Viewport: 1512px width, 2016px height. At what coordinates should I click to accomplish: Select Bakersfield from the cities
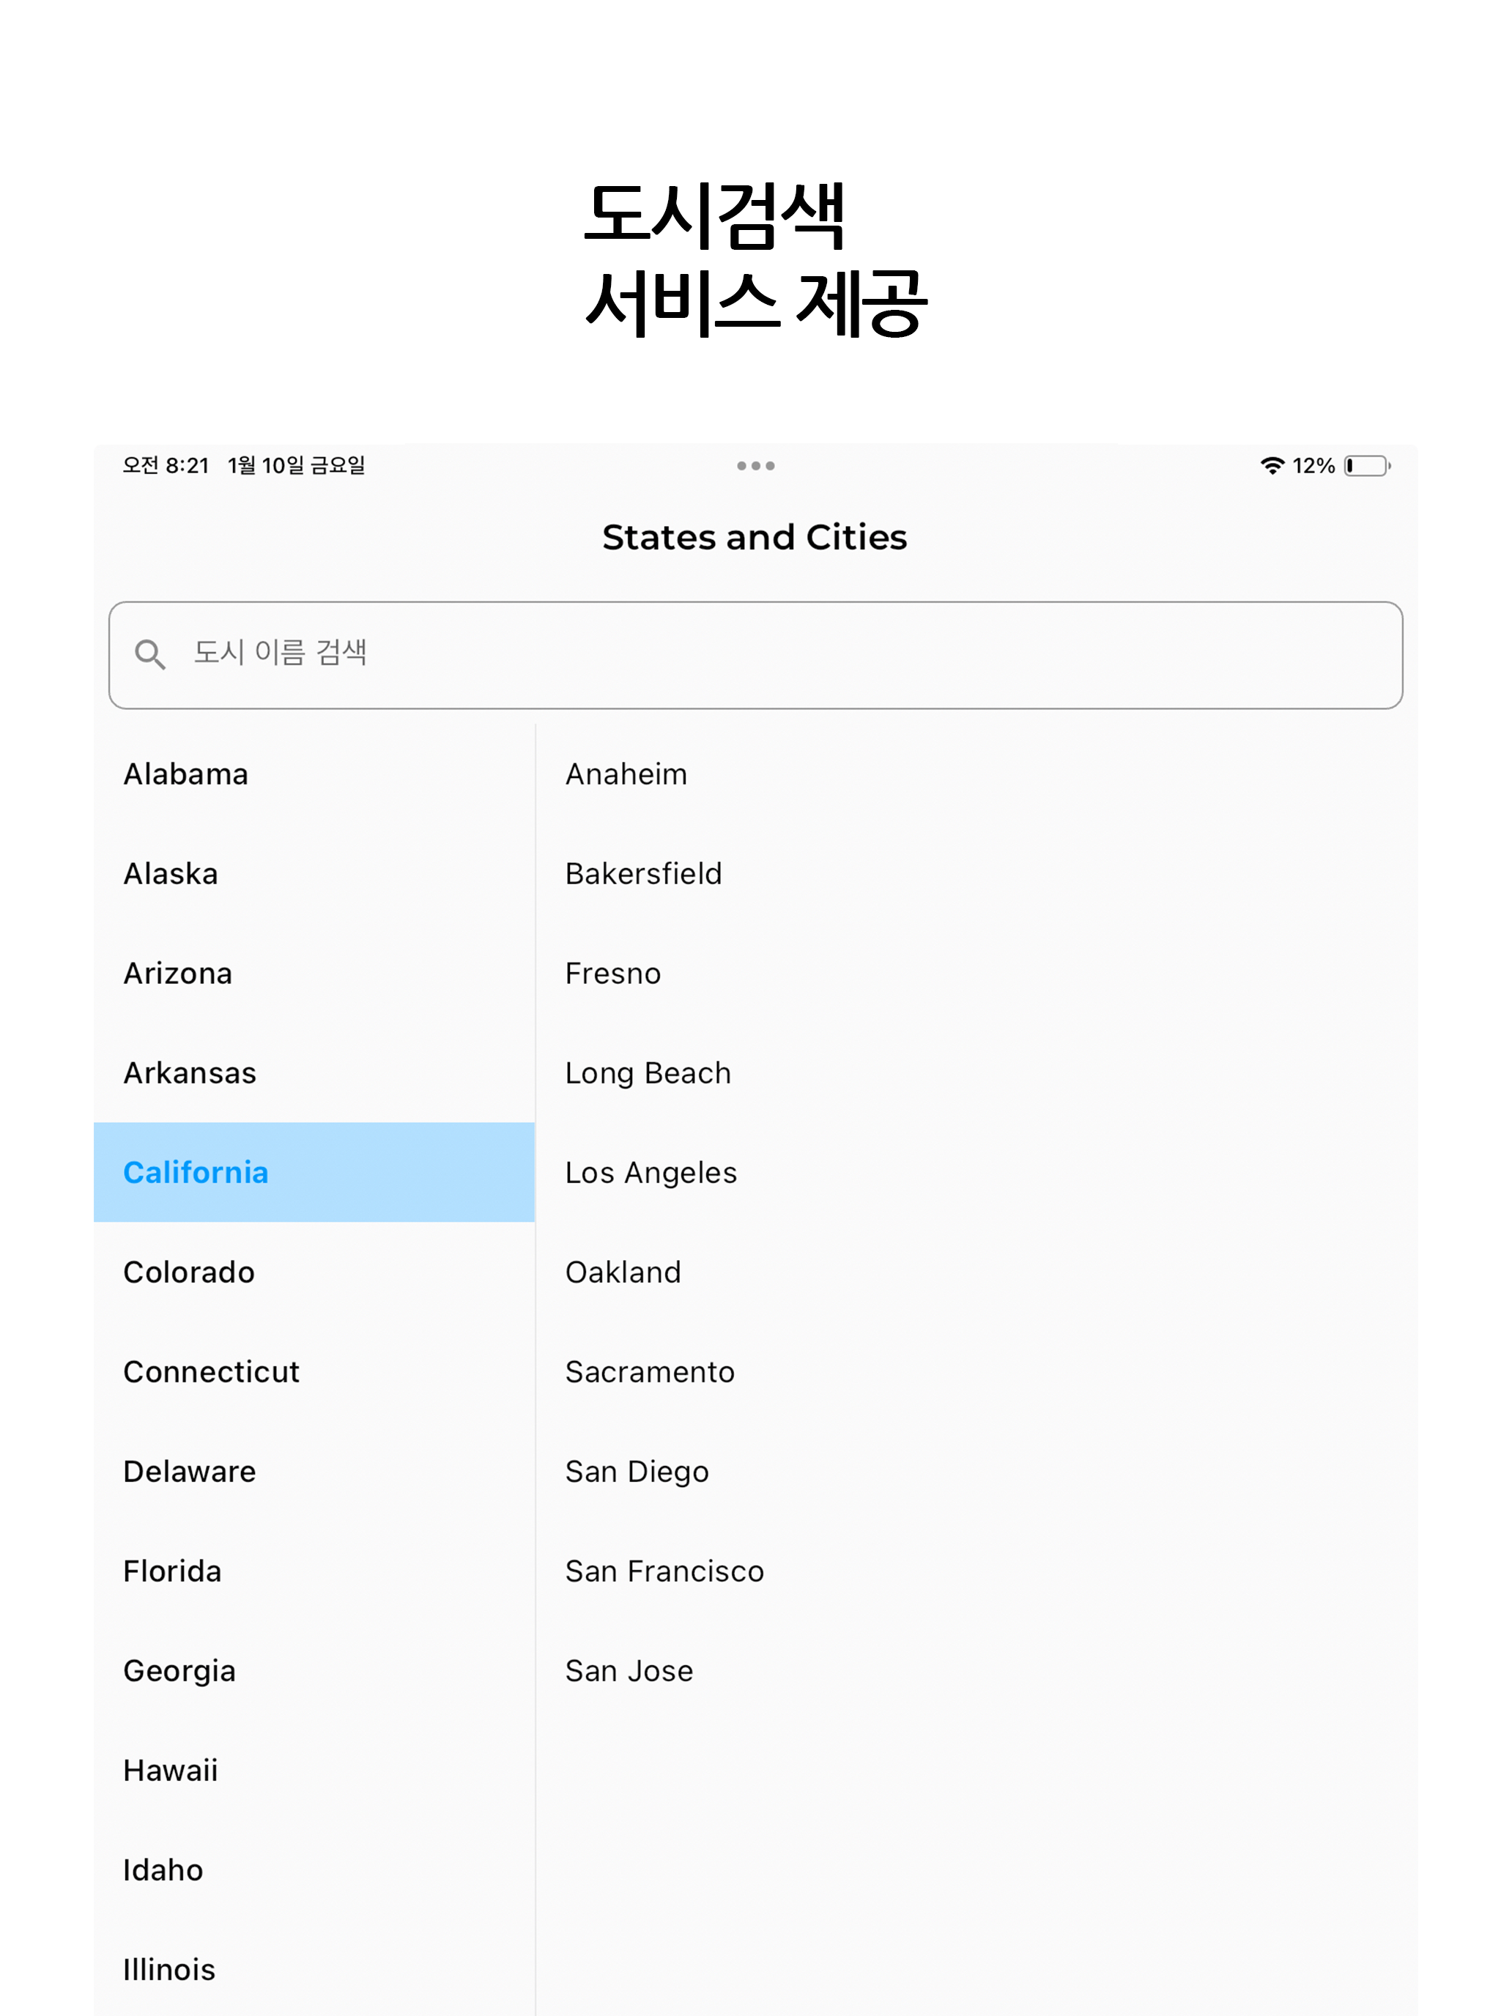(977, 873)
